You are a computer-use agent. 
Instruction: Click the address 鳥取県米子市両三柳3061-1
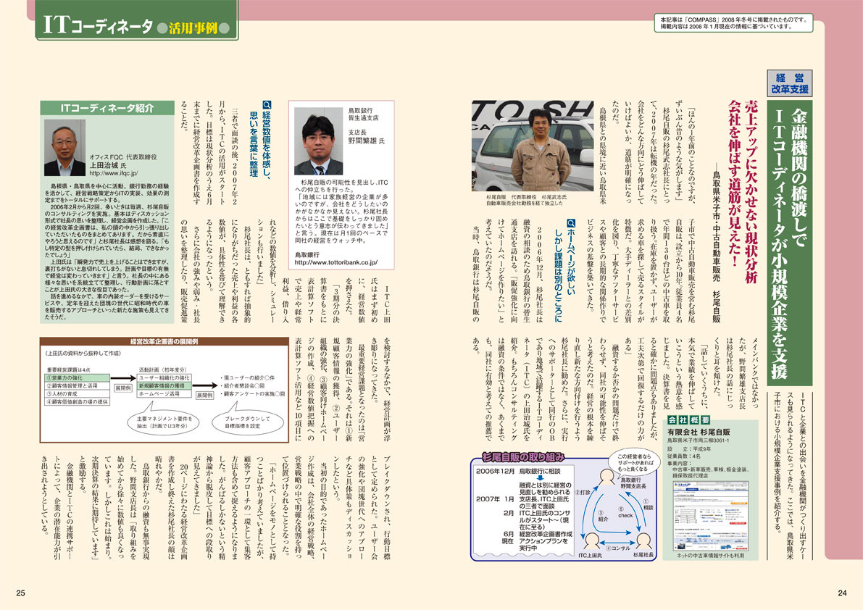point(698,440)
